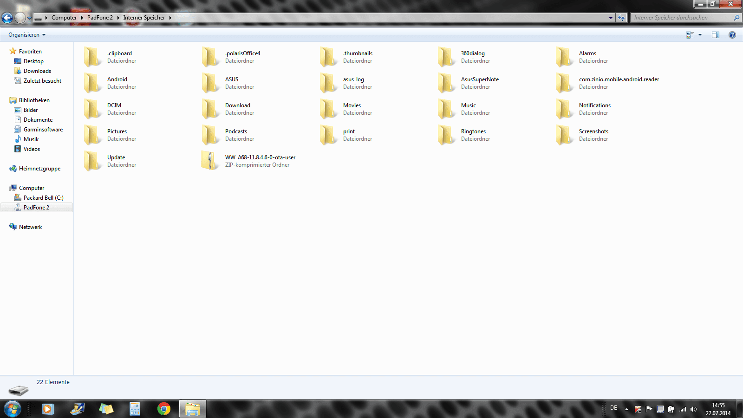The image size is (743, 418).
Task: Select the Ringtones folder icon
Action: pyautogui.click(x=447, y=135)
